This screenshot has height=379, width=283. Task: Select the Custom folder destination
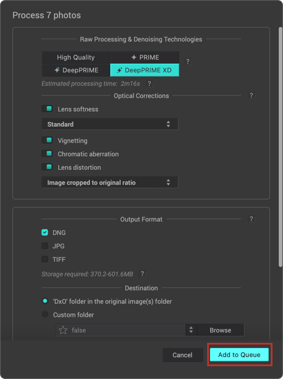(x=45, y=314)
